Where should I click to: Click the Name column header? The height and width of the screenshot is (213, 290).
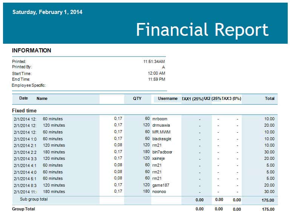[42, 98]
